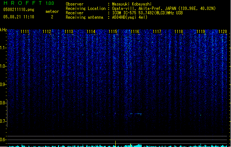Click the 1120 time marker
Image resolution: width=231 pixels, height=147 pixels.
pyautogui.click(x=223, y=32)
